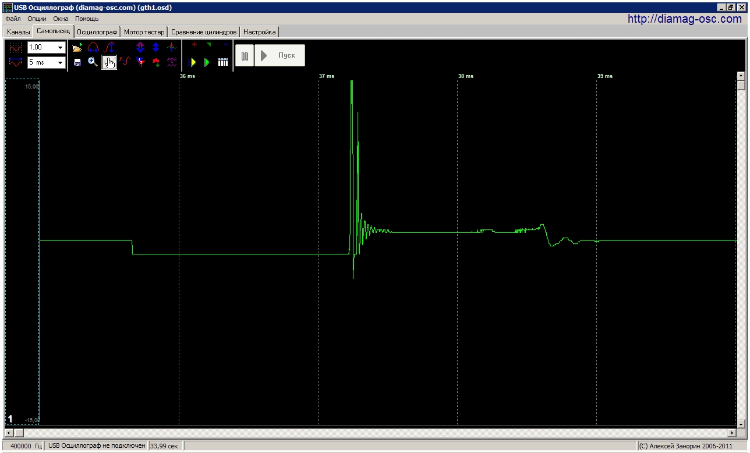The width and height of the screenshot is (750, 453).
Task: Click the 'USB Осциллограф не подключен' status
Action: point(97,446)
